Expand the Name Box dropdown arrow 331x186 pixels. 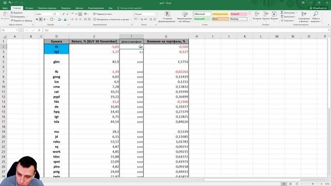pos(17,30)
